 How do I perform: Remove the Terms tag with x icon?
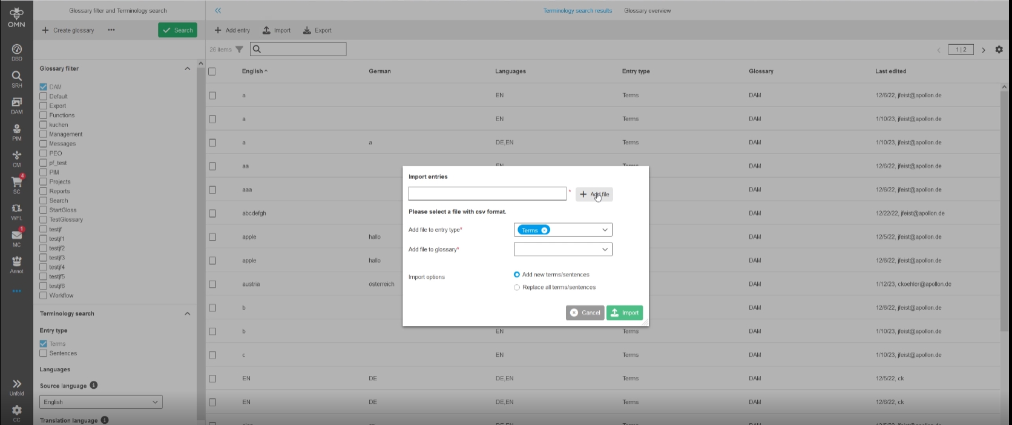545,230
